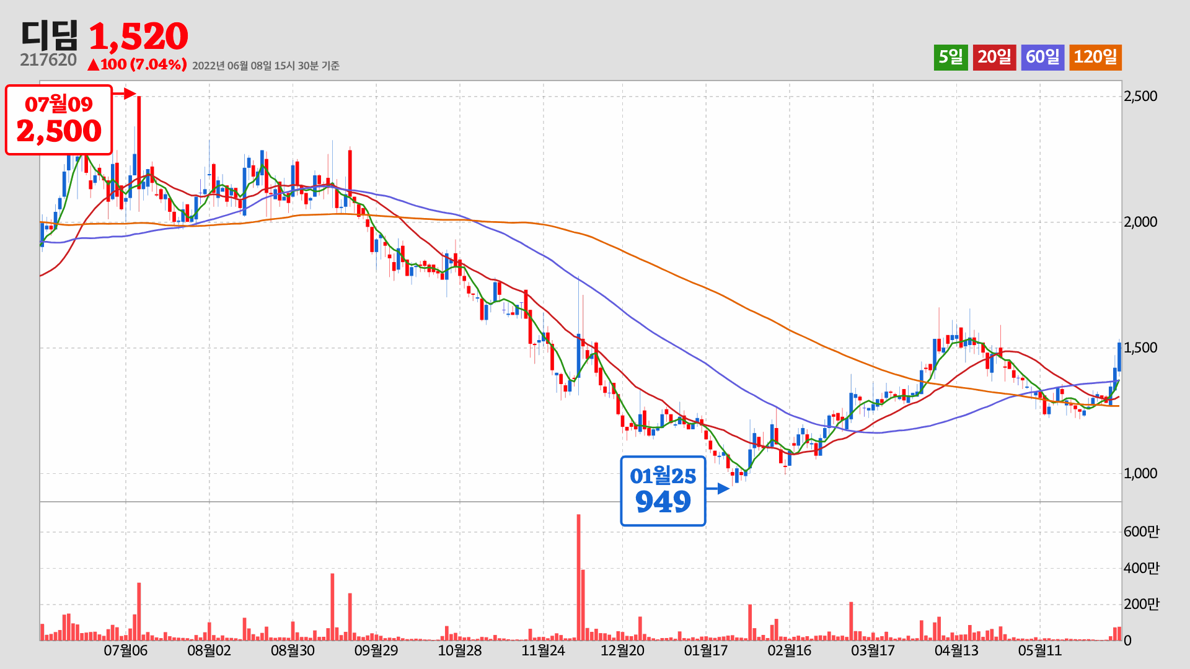Click the 09월29 date axis label

(x=376, y=651)
